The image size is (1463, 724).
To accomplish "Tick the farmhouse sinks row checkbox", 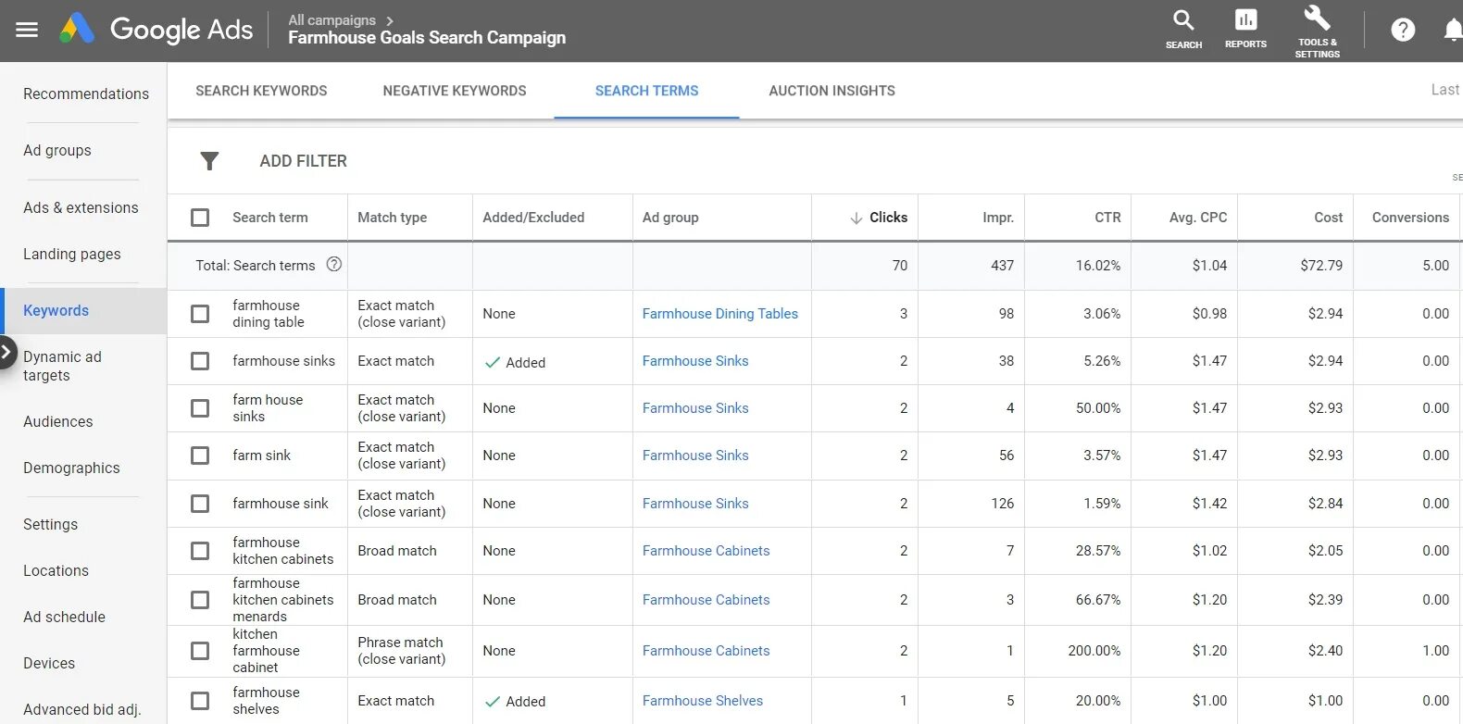I will pyautogui.click(x=200, y=361).
